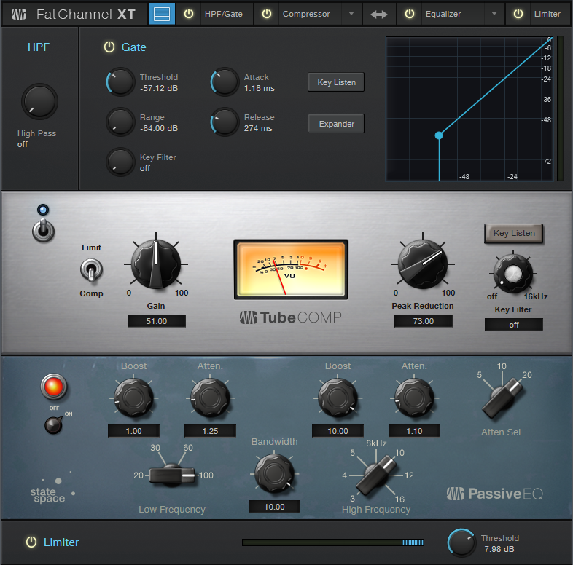This screenshot has width=573, height=565.
Task: Click the Release value 274 ms
Action: coord(258,128)
